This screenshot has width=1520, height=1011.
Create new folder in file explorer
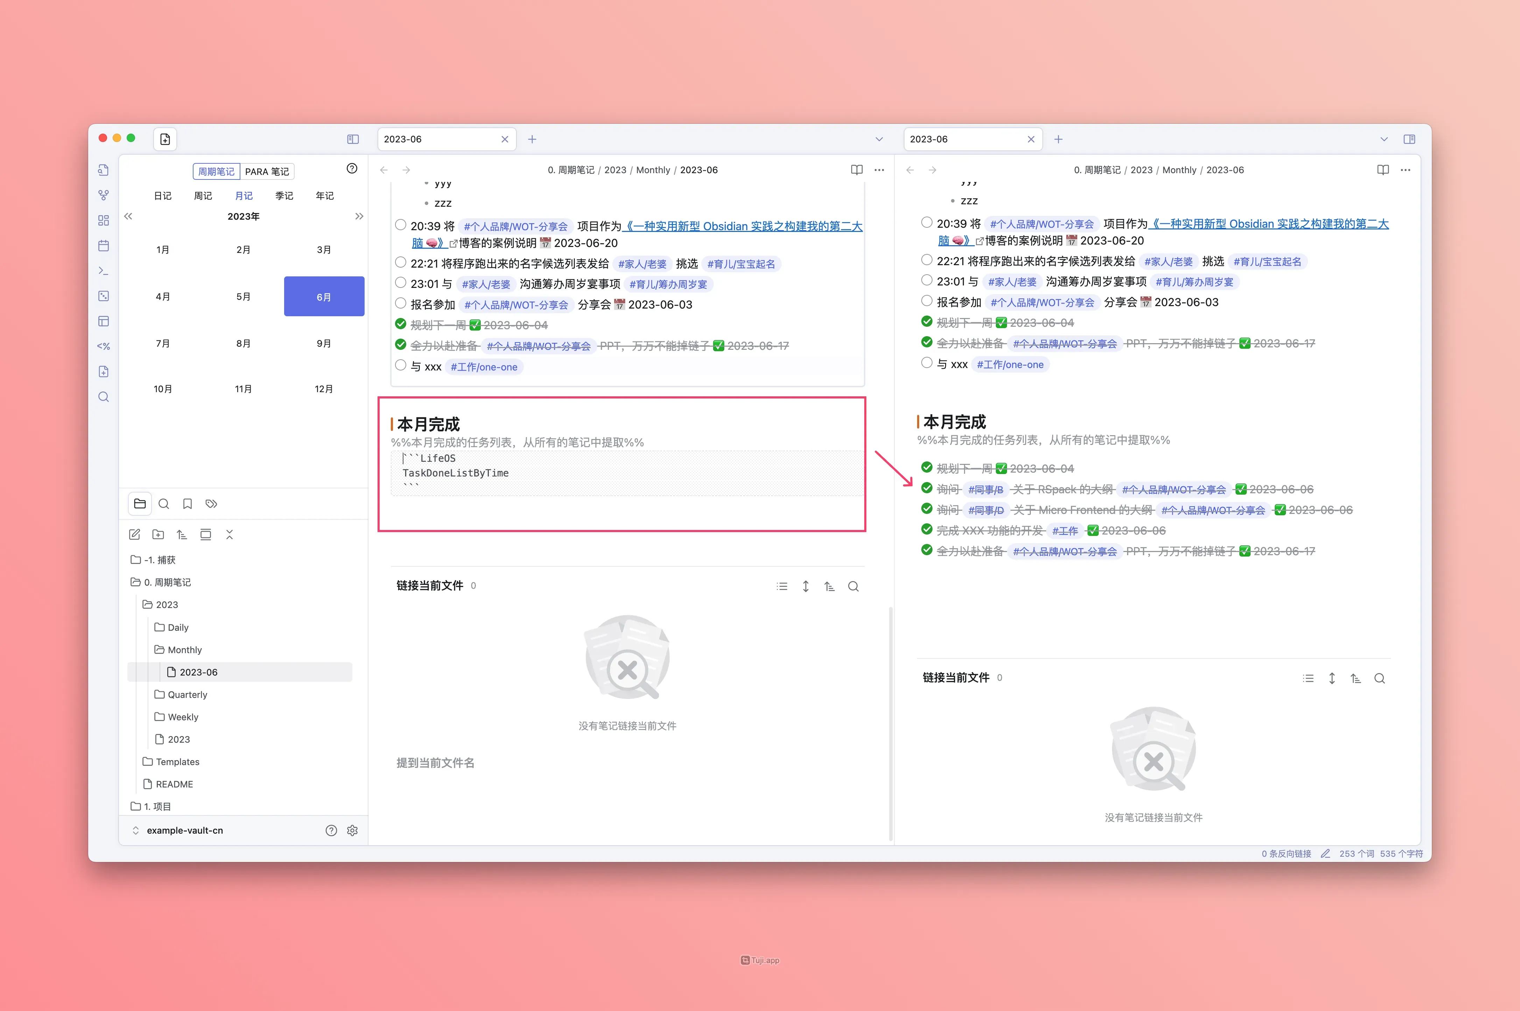[158, 535]
